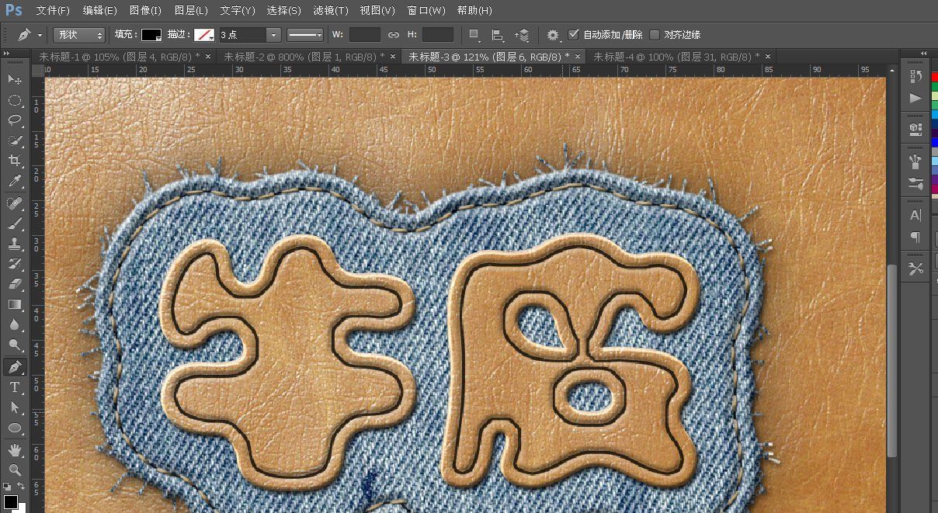Open the 窗口(W) menu
This screenshot has width=938, height=513.
point(426,11)
